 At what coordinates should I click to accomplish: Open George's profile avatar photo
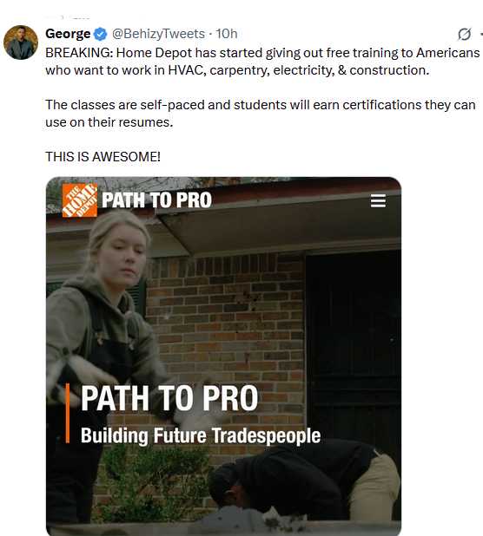pyautogui.click(x=21, y=42)
